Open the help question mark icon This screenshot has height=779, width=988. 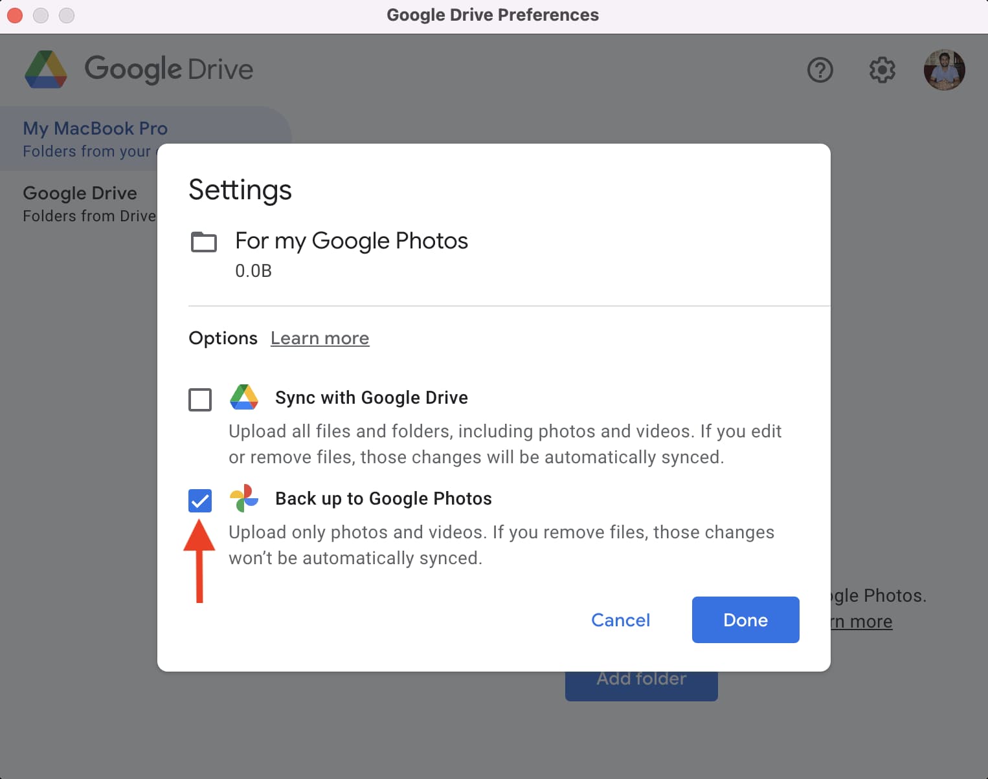click(820, 70)
